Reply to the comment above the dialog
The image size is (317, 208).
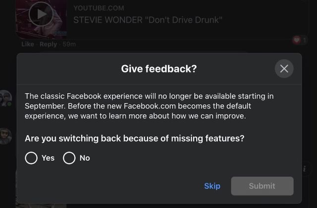(49, 44)
